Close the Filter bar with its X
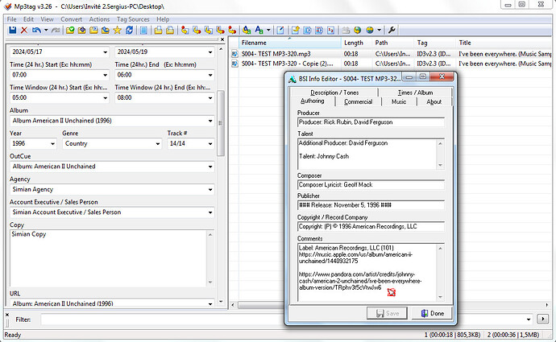This screenshot has height=342, width=556. coord(7,315)
